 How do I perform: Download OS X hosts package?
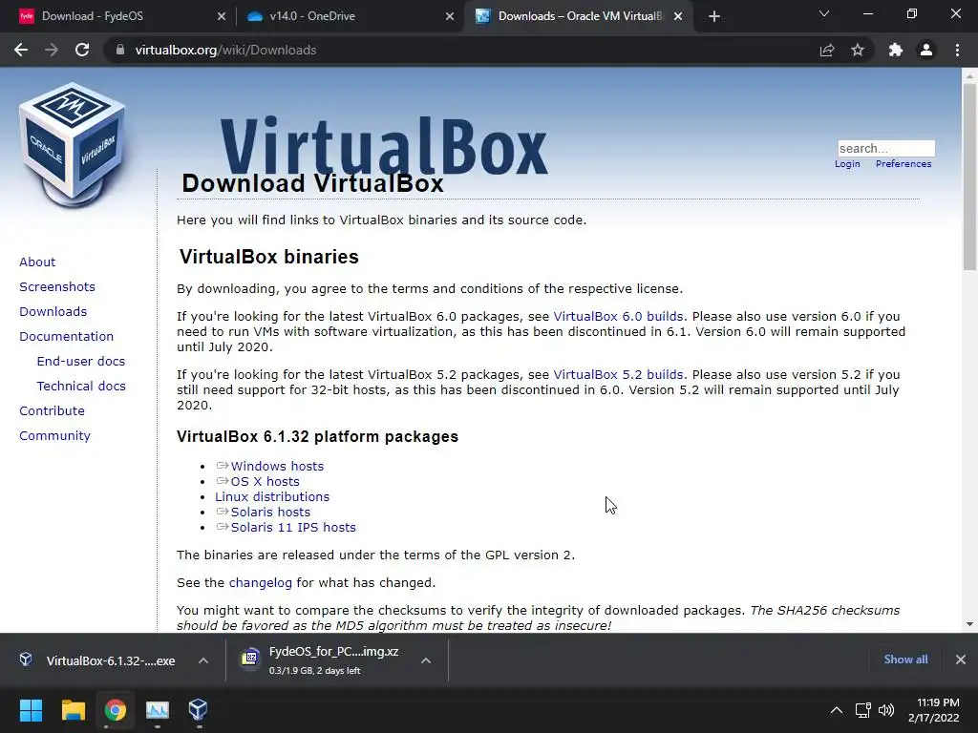266,482
